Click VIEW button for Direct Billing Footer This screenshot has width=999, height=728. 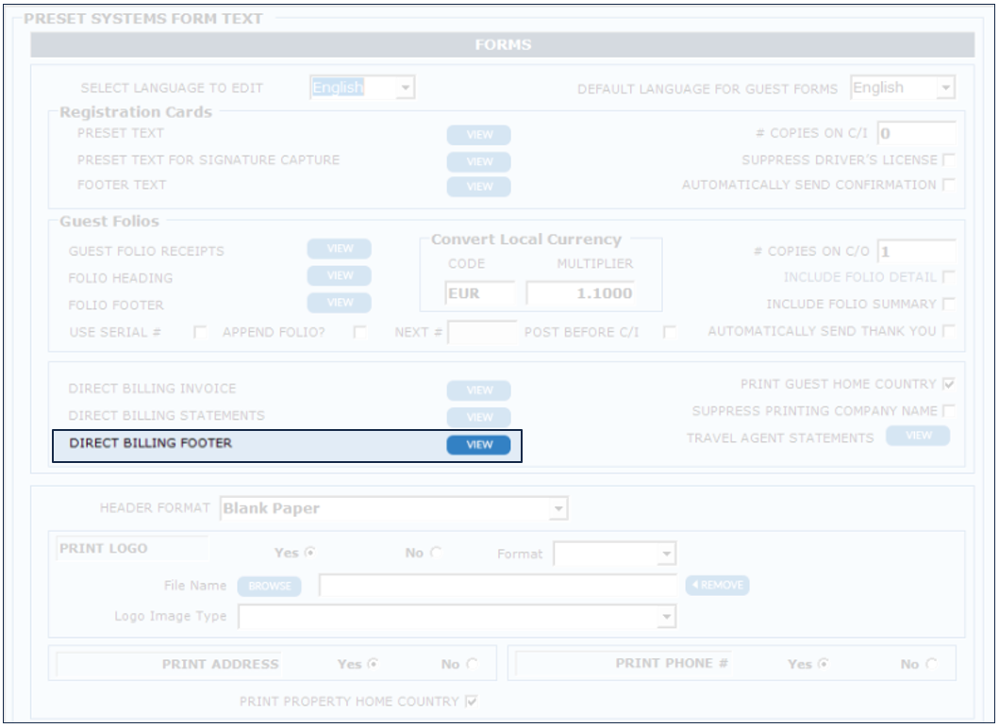pyautogui.click(x=478, y=445)
